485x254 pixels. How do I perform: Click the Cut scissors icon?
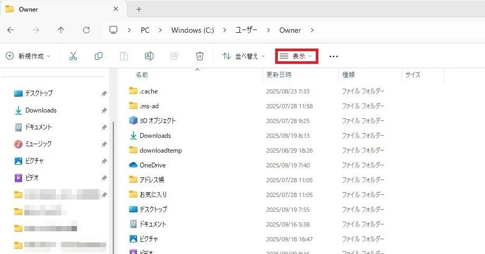[73, 56]
